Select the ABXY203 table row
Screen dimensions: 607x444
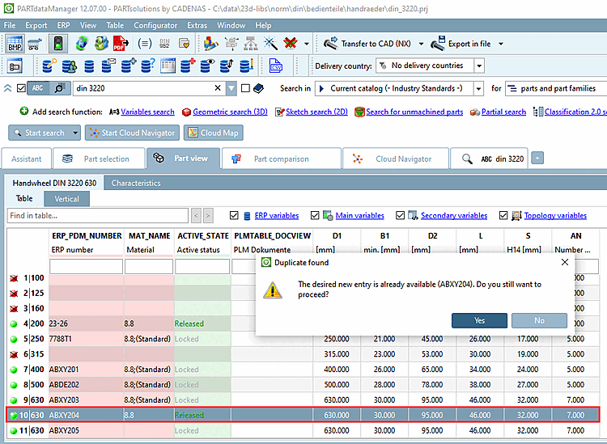point(65,400)
